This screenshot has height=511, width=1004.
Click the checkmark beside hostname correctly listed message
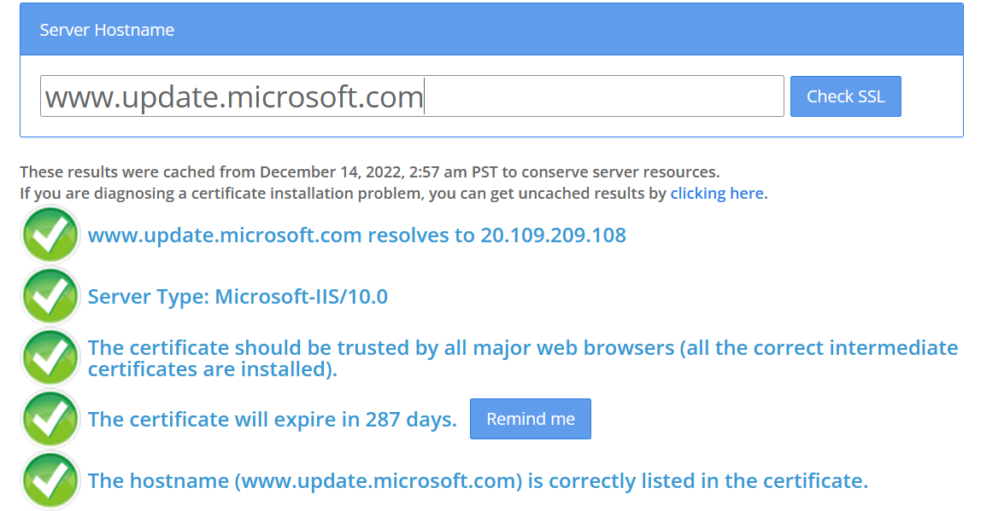coord(50,480)
